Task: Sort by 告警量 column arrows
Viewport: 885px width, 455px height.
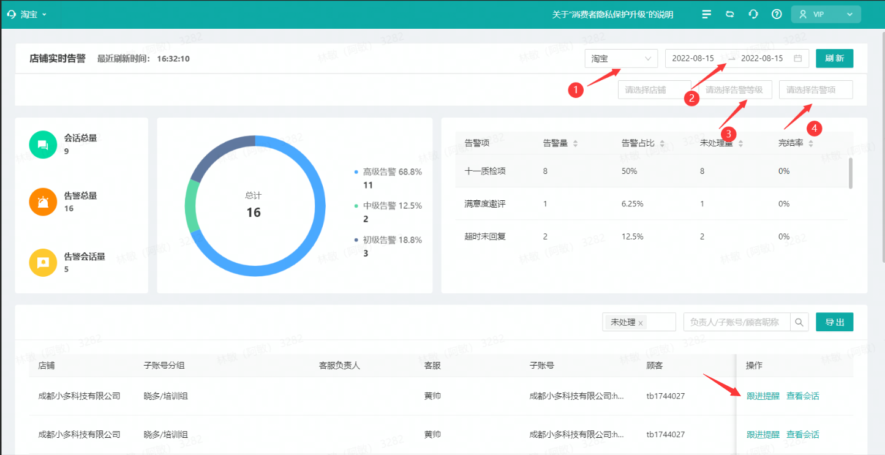Action: 574,143
